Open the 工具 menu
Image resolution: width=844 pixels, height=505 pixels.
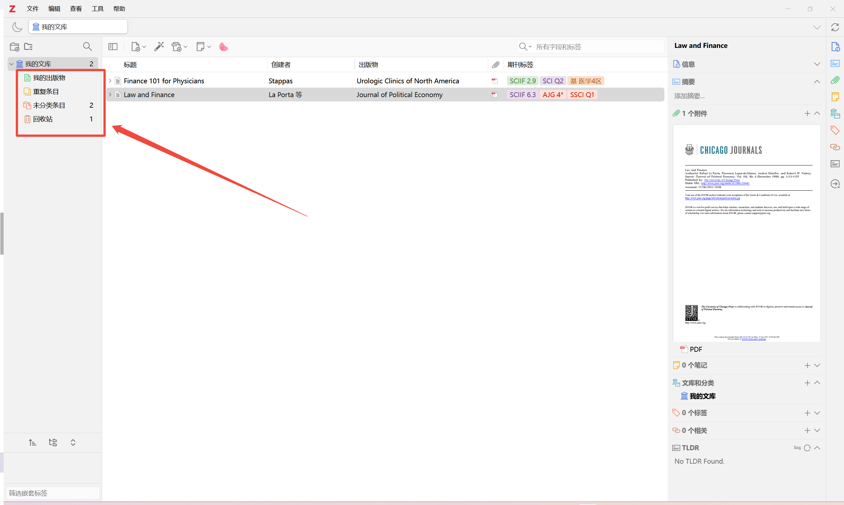click(x=97, y=9)
